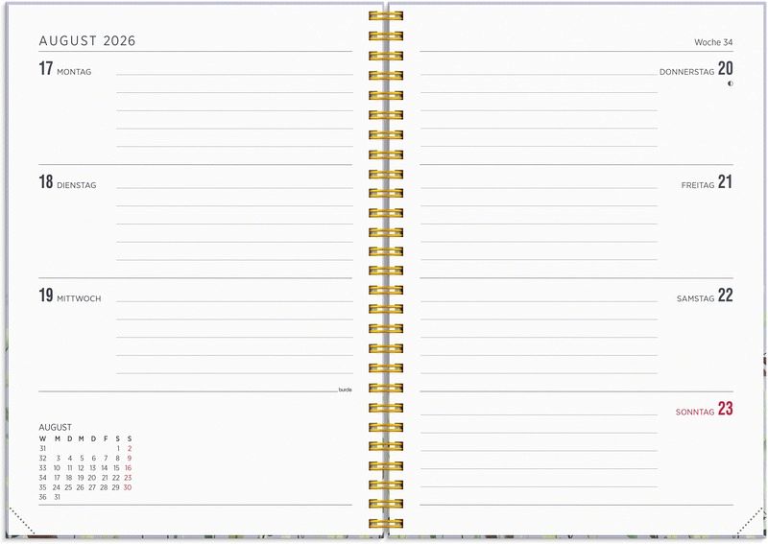Image resolution: width=768 pixels, height=544 pixels.
Task: Click the half-moon icon under Donnerstag 20
Action: [730, 83]
